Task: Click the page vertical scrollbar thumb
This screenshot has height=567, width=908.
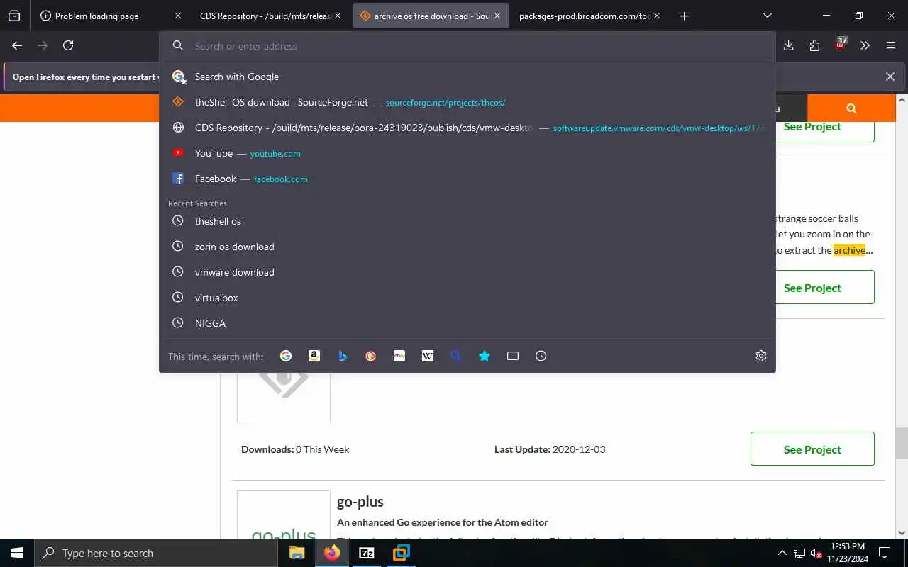Action: coord(902,444)
